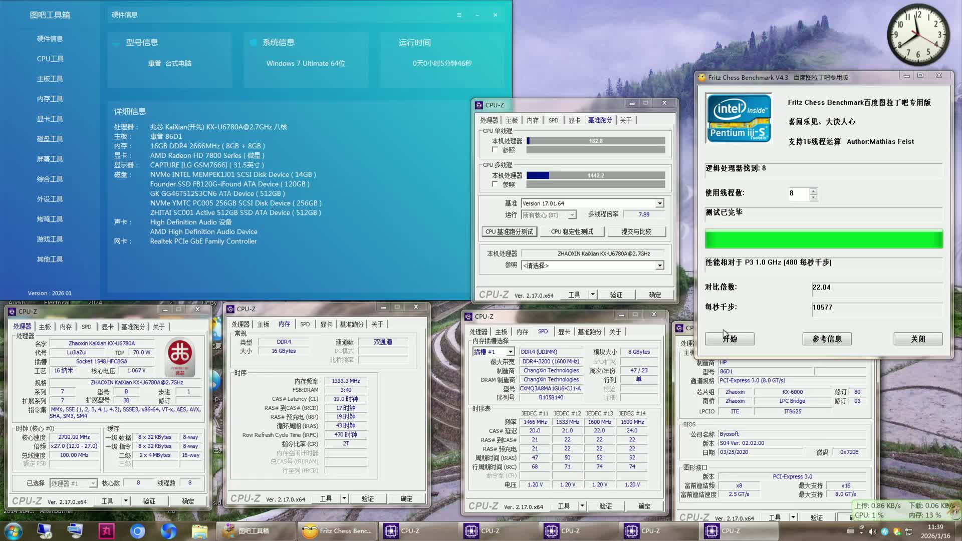Screen dimensions: 962x541
Task: Expand 工具 arrow in CPU-Z benchmark window
Action: [x=593, y=295]
